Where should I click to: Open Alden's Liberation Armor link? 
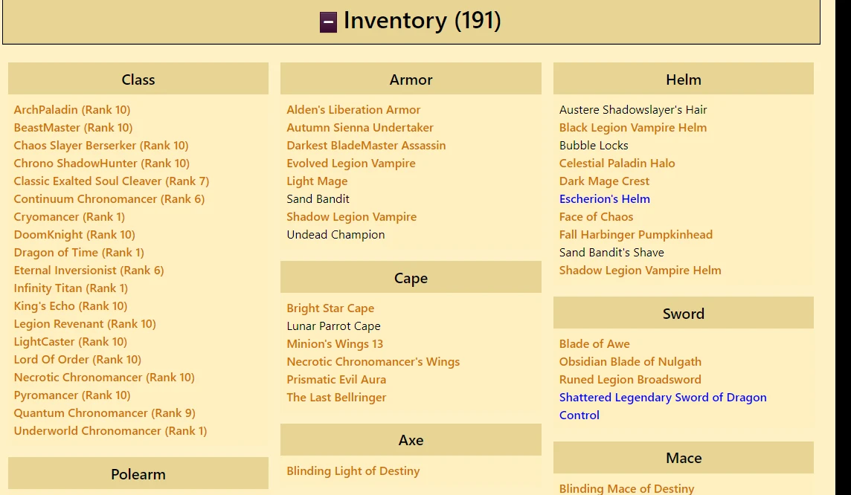[353, 109]
